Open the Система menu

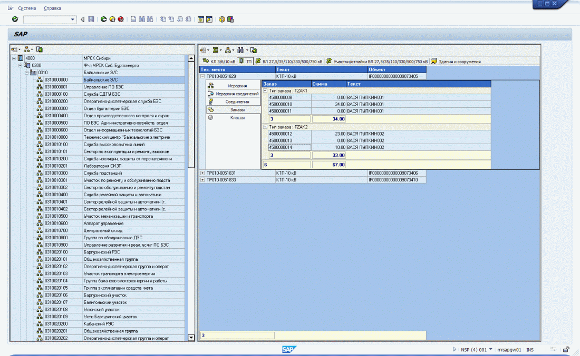(x=27, y=8)
